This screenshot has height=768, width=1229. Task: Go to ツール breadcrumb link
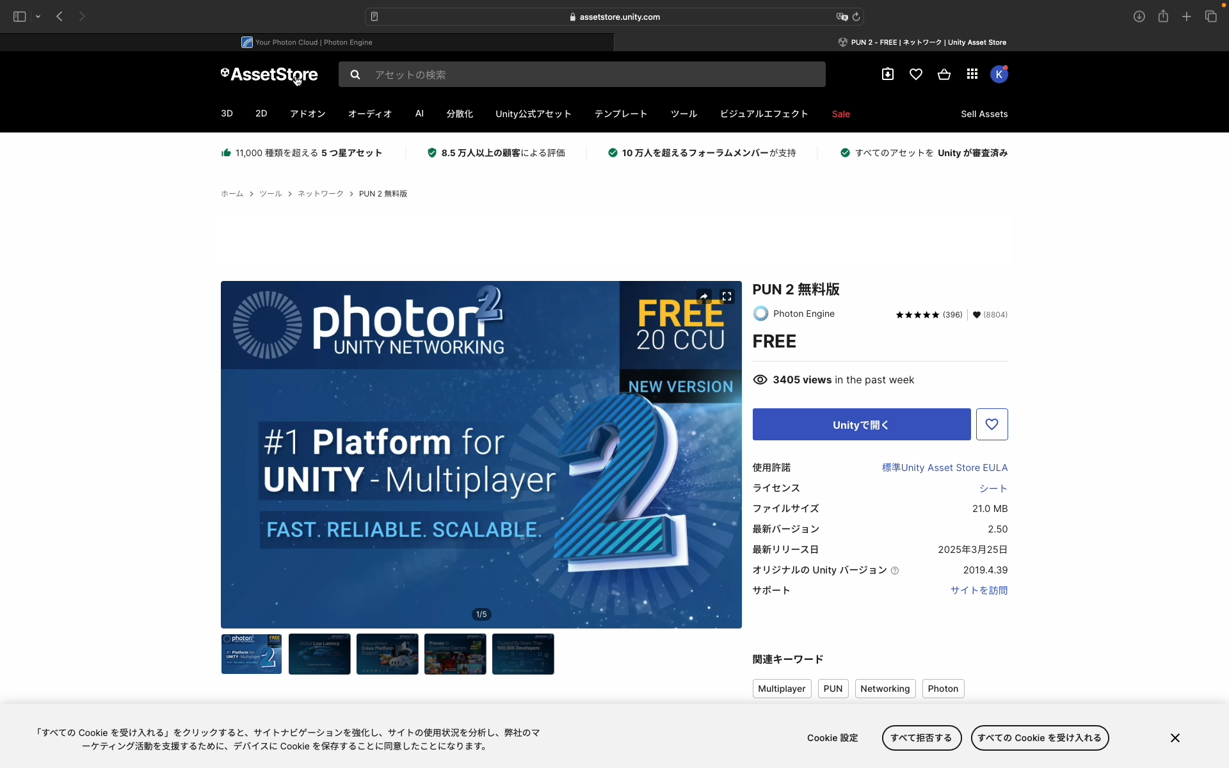[271, 193]
